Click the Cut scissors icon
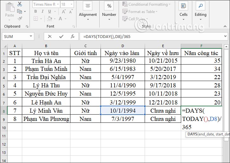 pyautogui.click(x=19, y=4)
